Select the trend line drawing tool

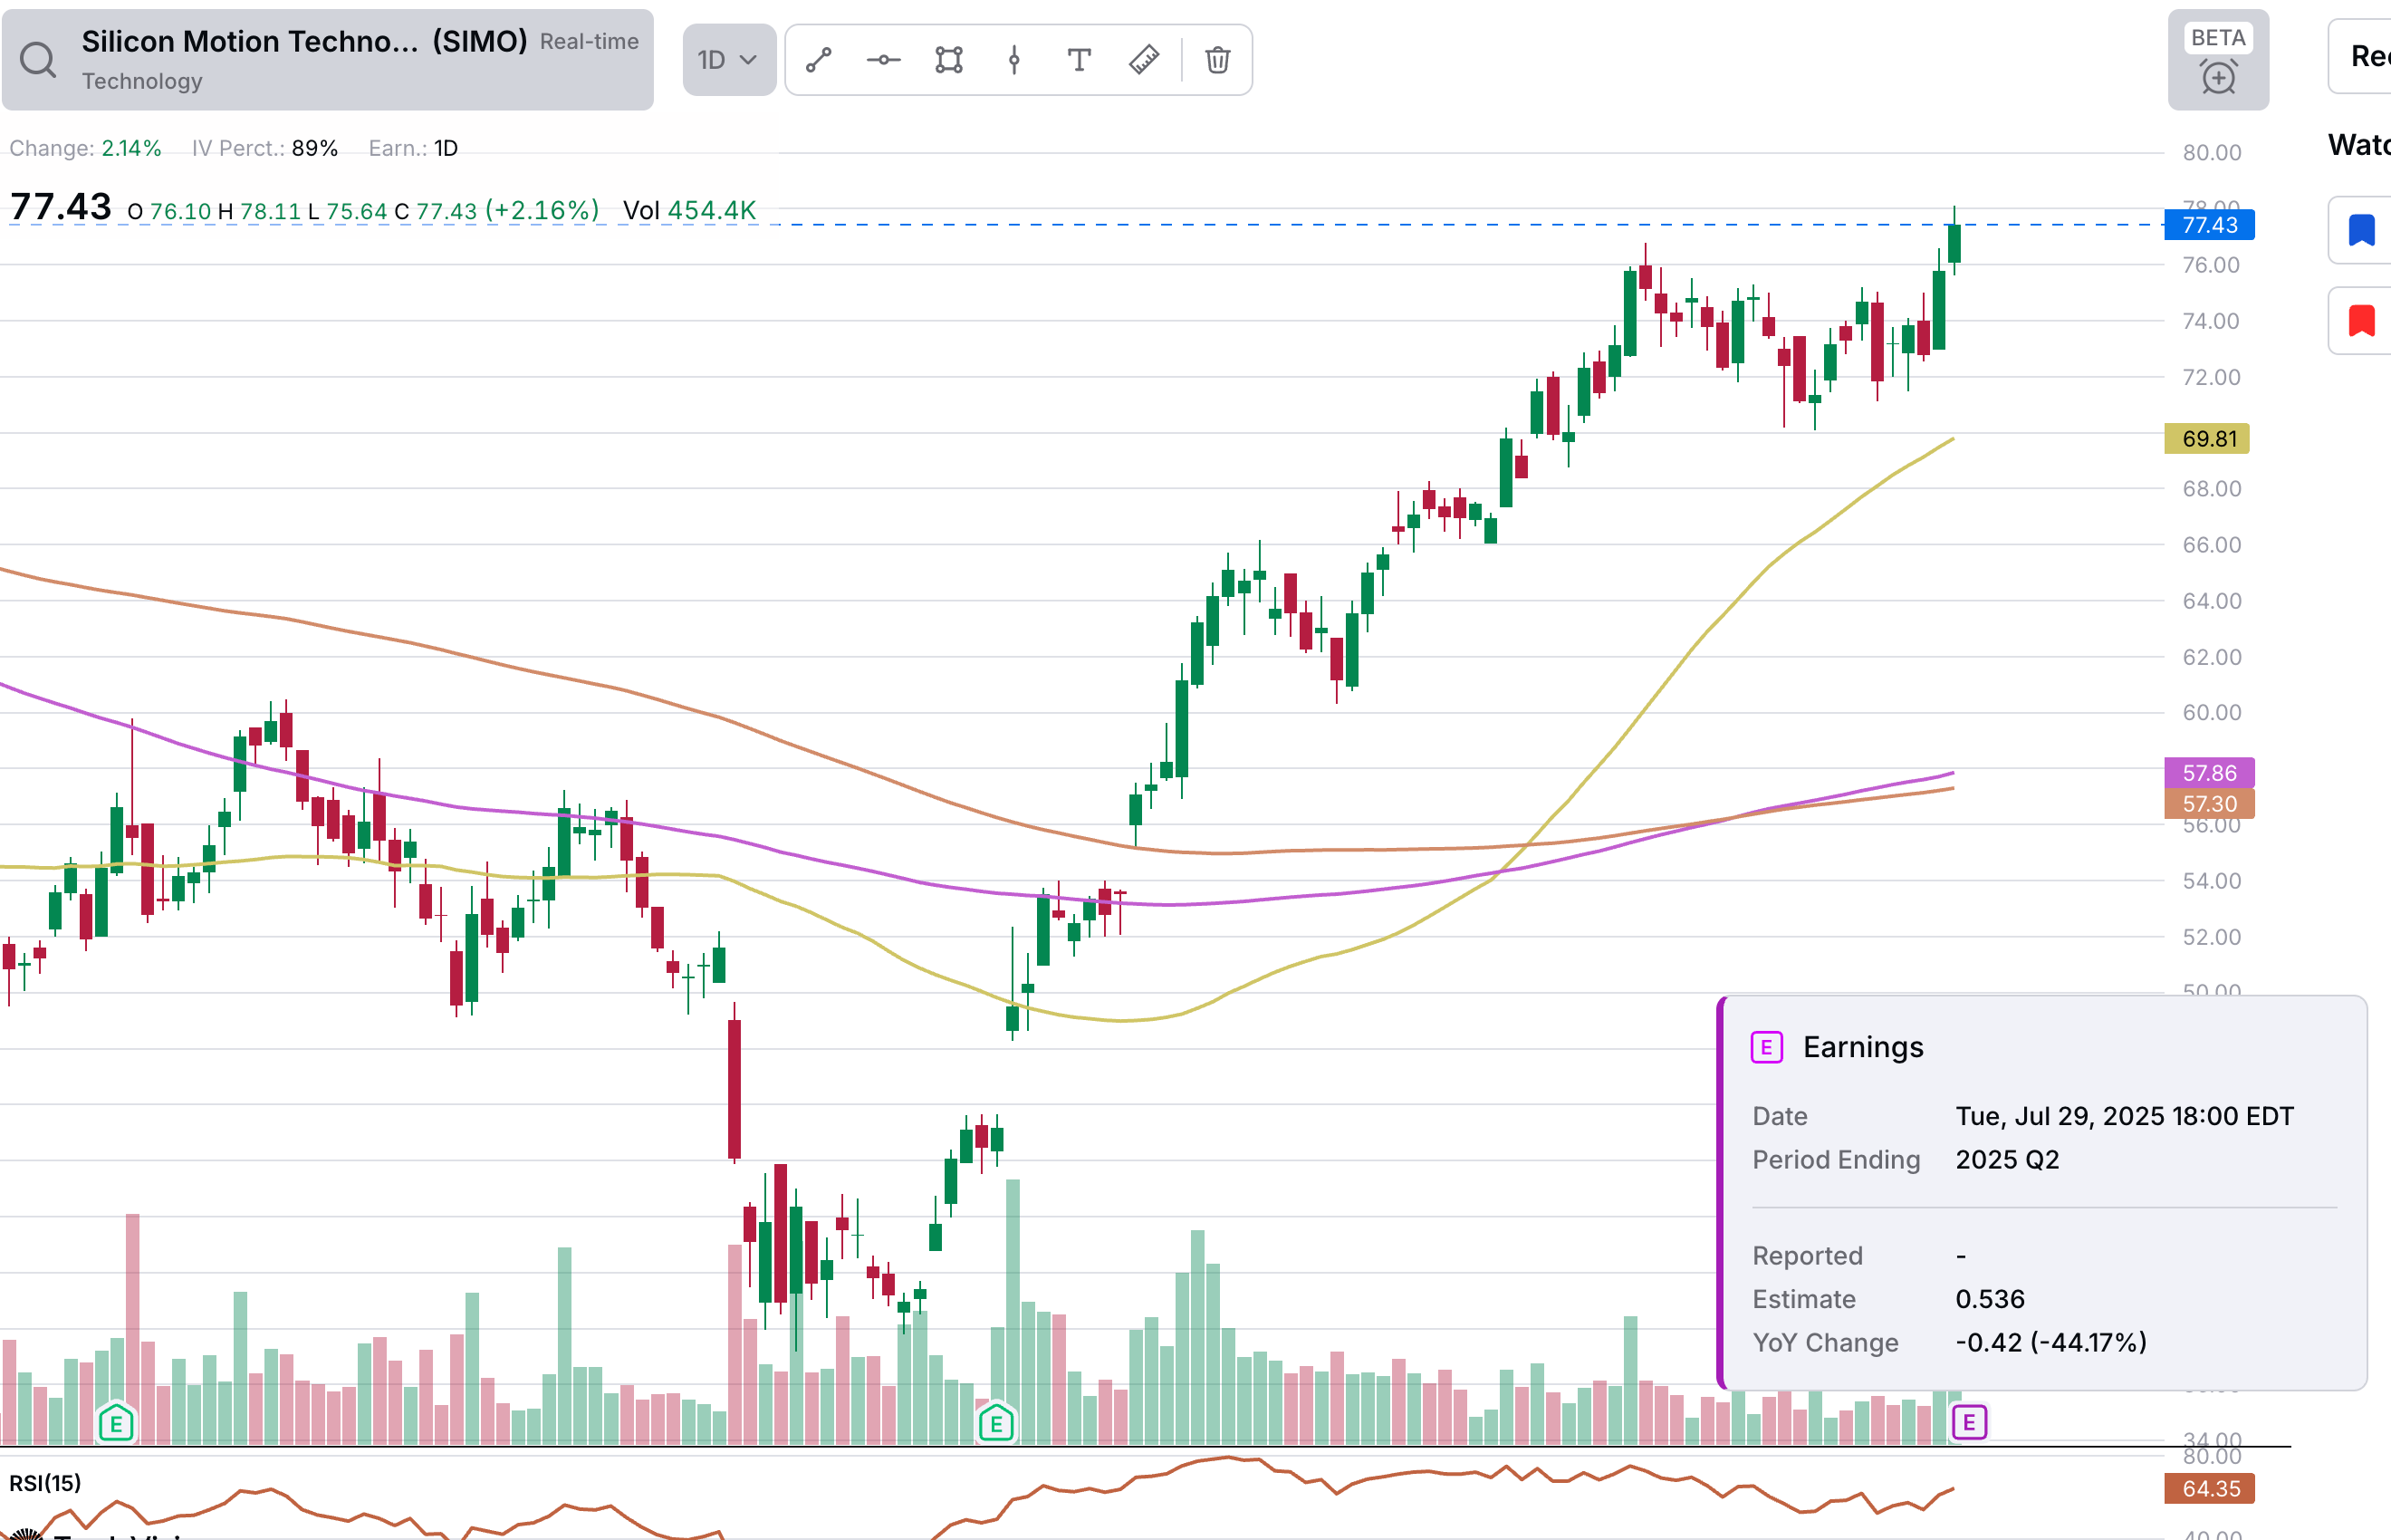819,60
